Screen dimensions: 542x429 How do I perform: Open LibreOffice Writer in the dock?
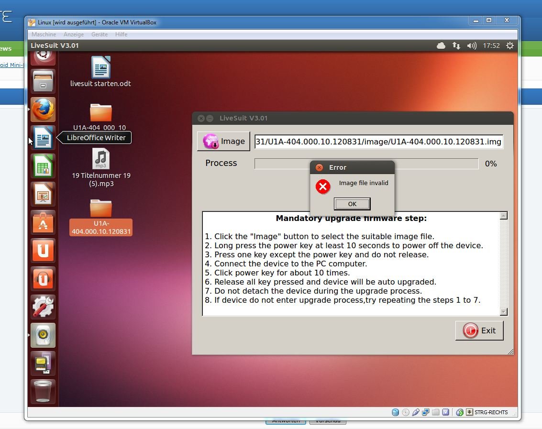[x=43, y=138]
